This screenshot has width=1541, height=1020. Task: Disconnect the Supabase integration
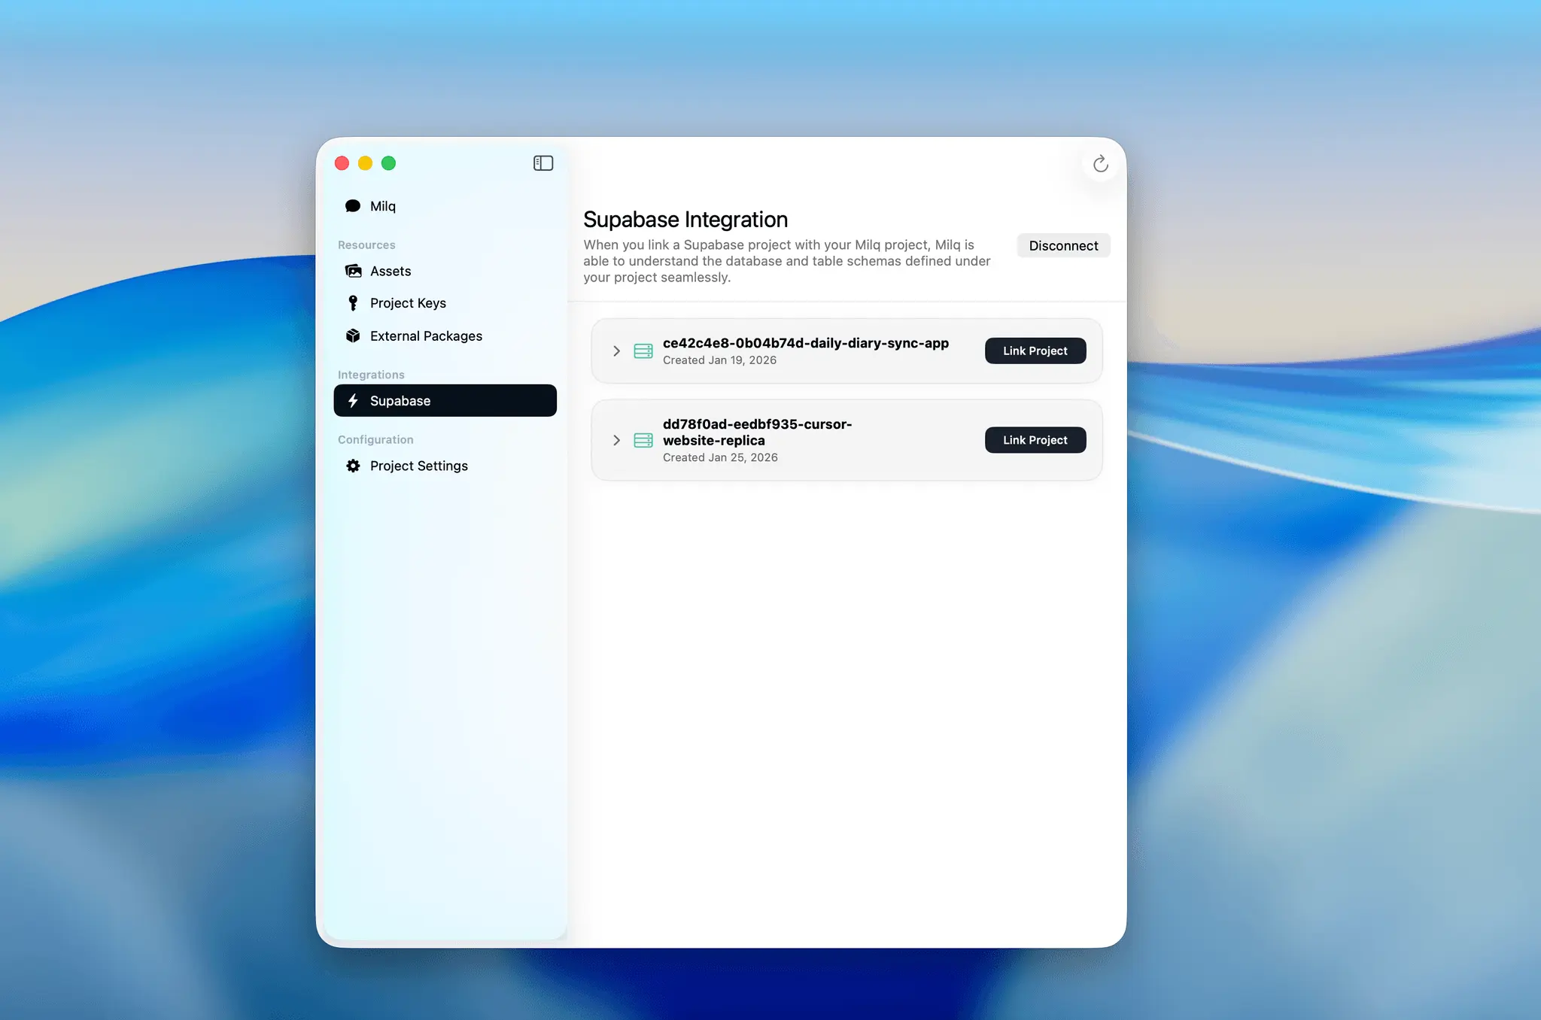click(1063, 246)
